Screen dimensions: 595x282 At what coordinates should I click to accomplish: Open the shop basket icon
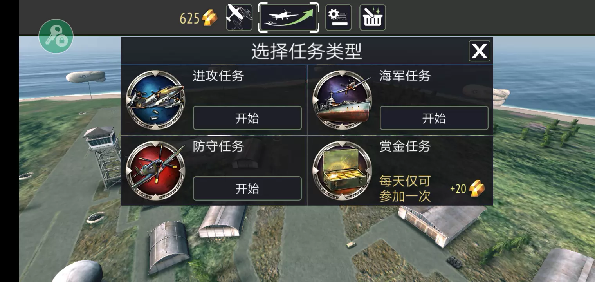click(373, 18)
